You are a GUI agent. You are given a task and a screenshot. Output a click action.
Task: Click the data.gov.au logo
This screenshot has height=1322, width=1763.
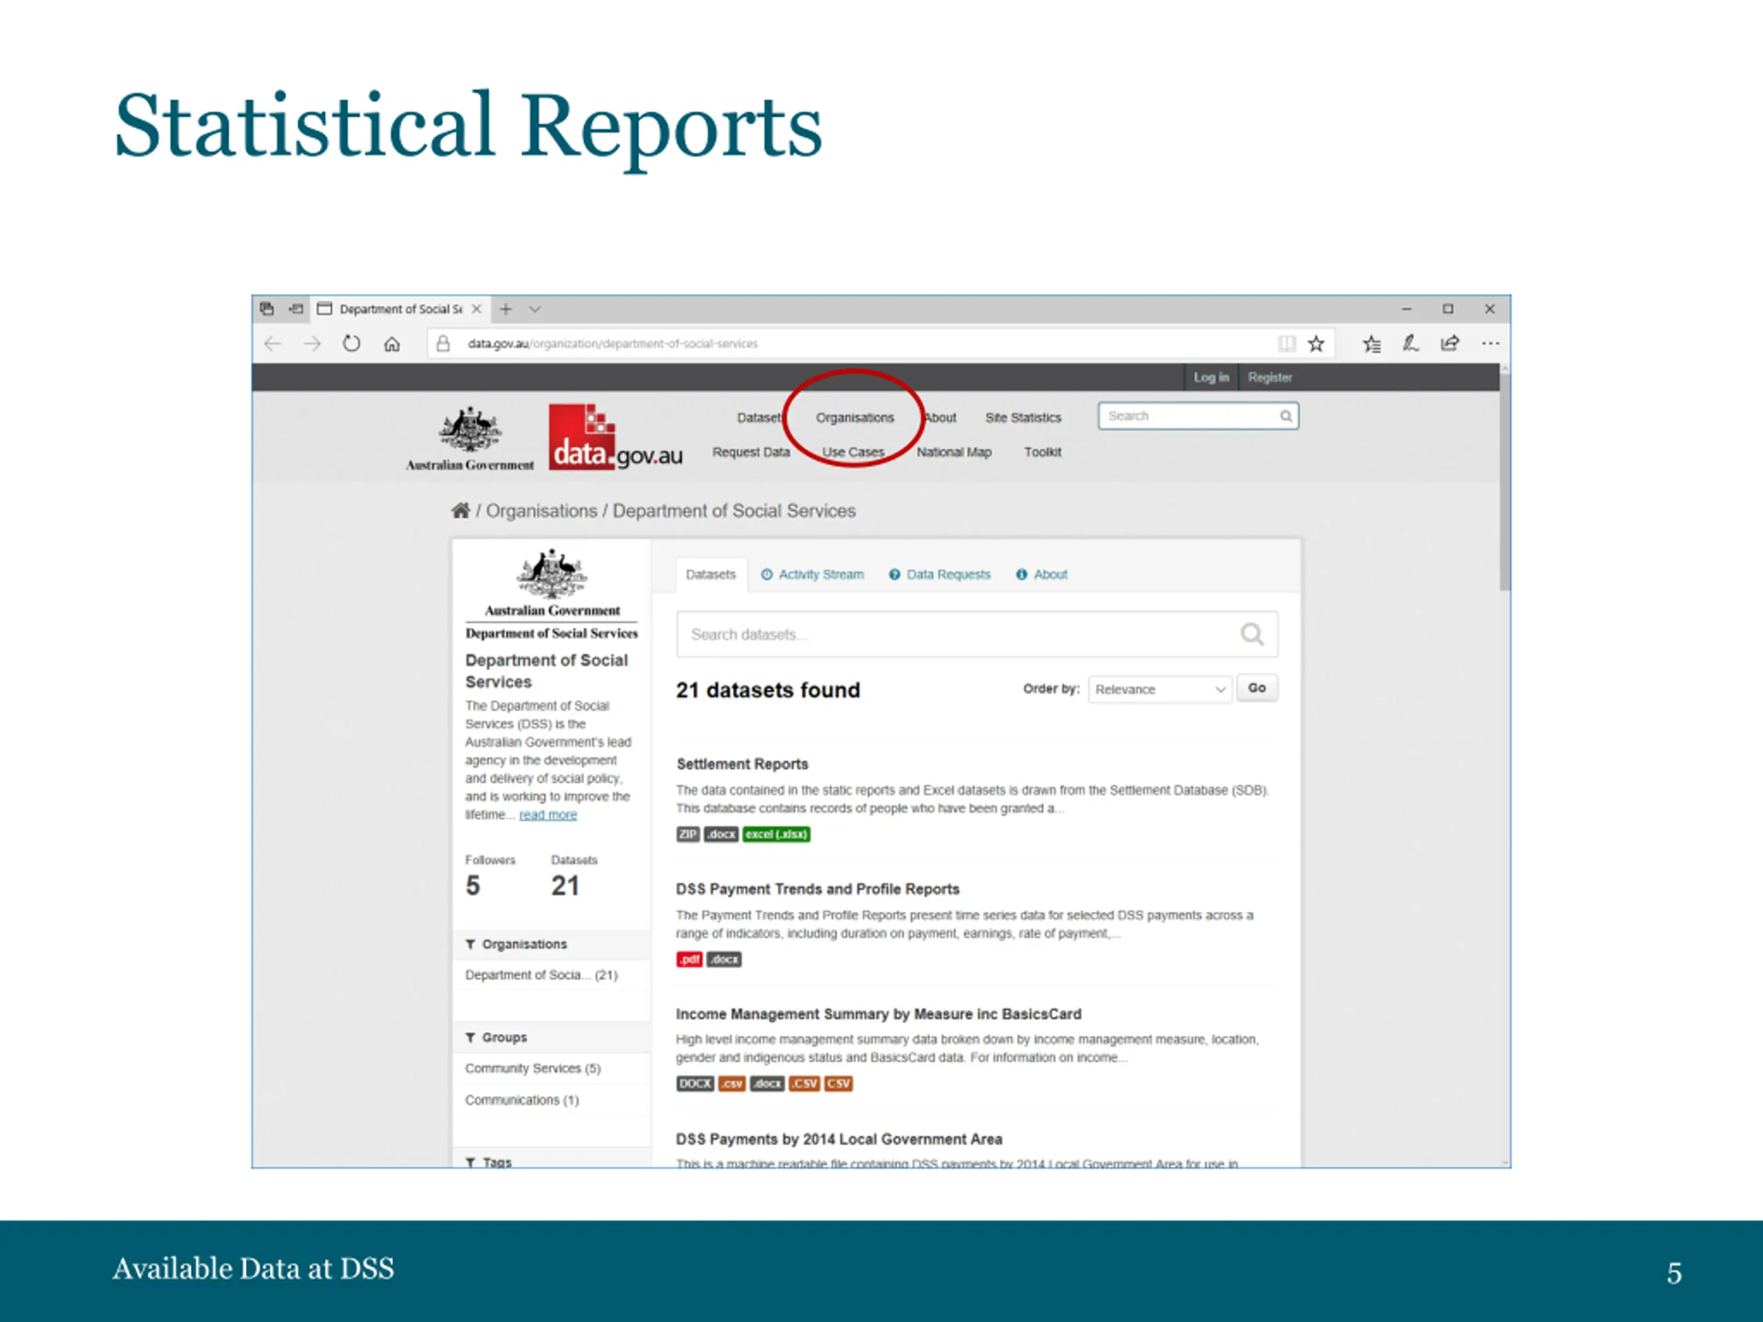(x=615, y=437)
